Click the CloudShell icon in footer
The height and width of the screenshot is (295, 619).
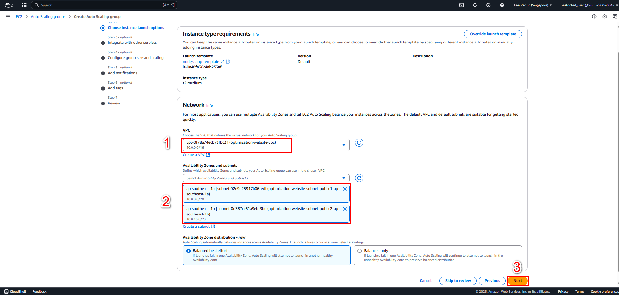(6, 291)
